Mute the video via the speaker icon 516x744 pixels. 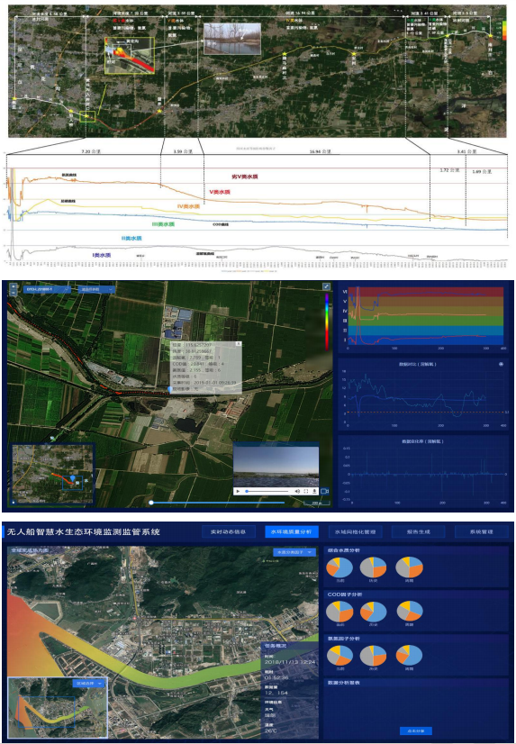click(x=297, y=491)
